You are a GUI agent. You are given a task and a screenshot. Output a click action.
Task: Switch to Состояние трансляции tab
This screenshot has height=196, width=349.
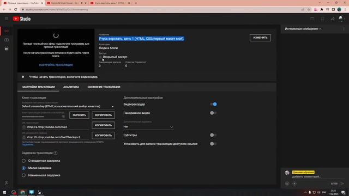tap(104, 87)
